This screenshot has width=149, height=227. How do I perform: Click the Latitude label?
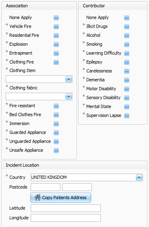pos(17,208)
